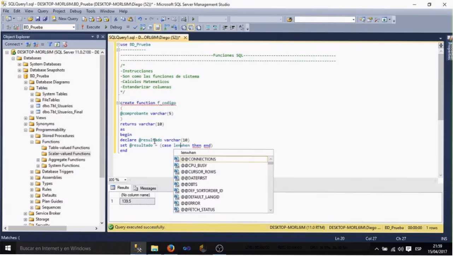453x256 pixels.
Task: Toggle auto-hide pin on Object Explorer
Action: point(98,37)
